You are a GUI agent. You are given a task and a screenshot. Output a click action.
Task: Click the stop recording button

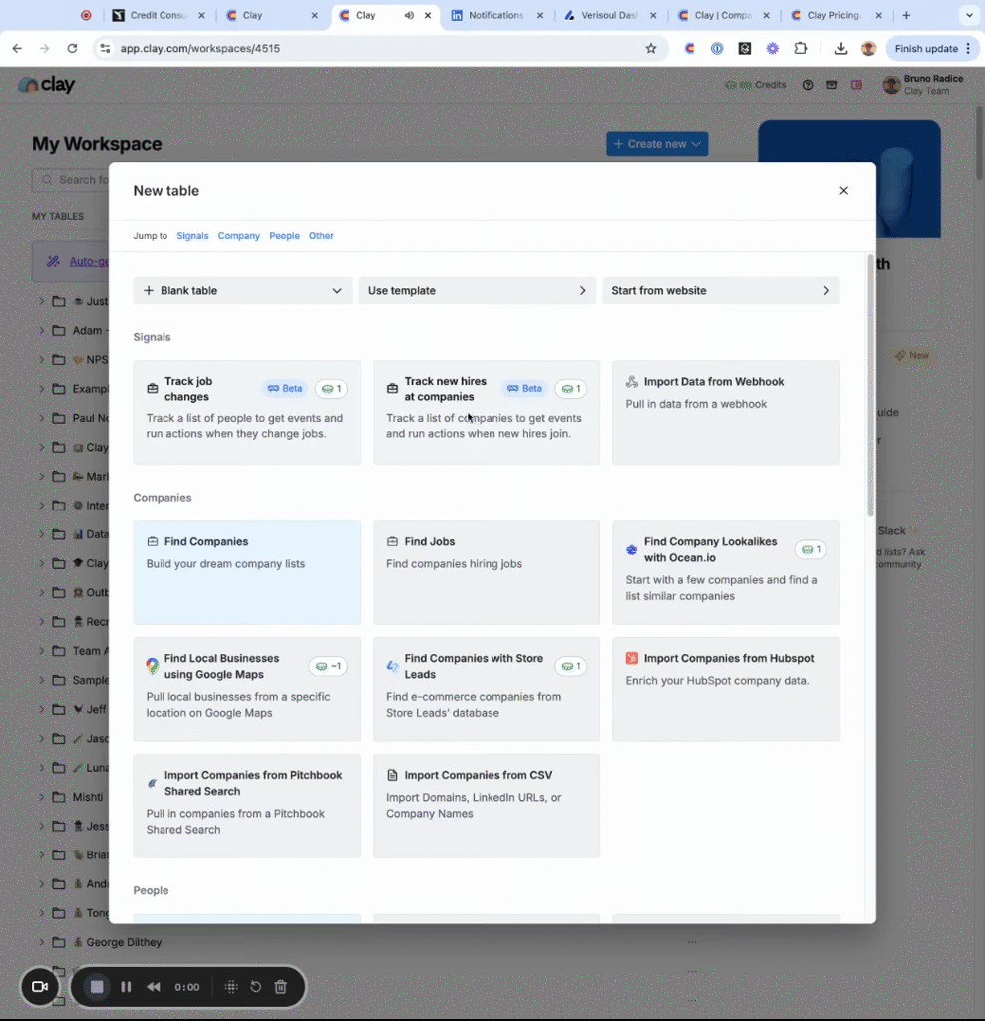[97, 987]
